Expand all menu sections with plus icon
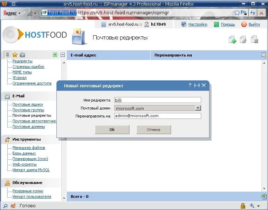 (x=55, y=55)
